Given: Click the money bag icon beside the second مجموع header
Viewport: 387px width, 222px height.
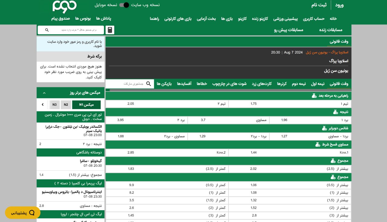Looking at the screenshot, I should pyautogui.click(x=333, y=177).
